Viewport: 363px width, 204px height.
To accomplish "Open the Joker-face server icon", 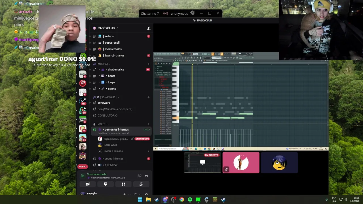I will pyautogui.click(x=83, y=146).
